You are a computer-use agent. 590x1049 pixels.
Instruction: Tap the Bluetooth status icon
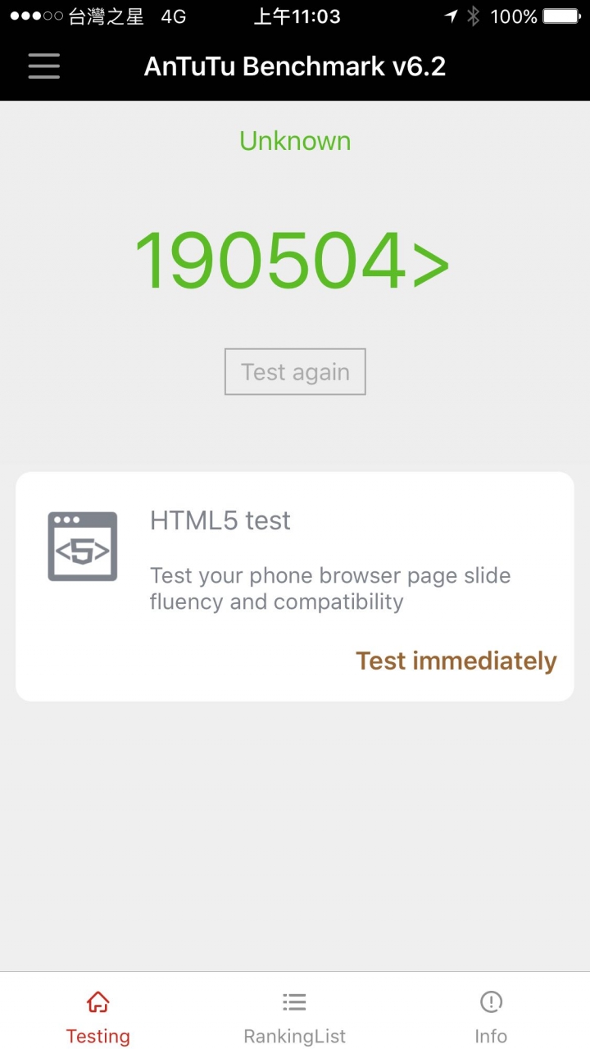point(473,16)
